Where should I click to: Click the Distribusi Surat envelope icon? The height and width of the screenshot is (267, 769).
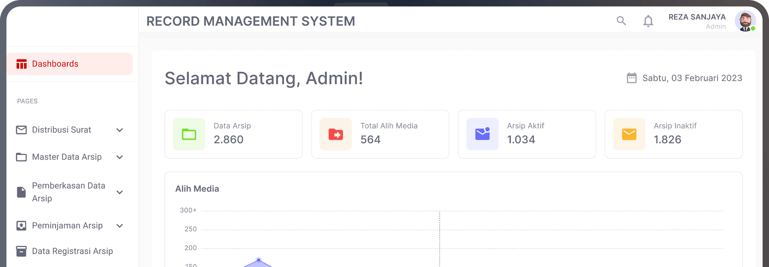pyautogui.click(x=21, y=130)
